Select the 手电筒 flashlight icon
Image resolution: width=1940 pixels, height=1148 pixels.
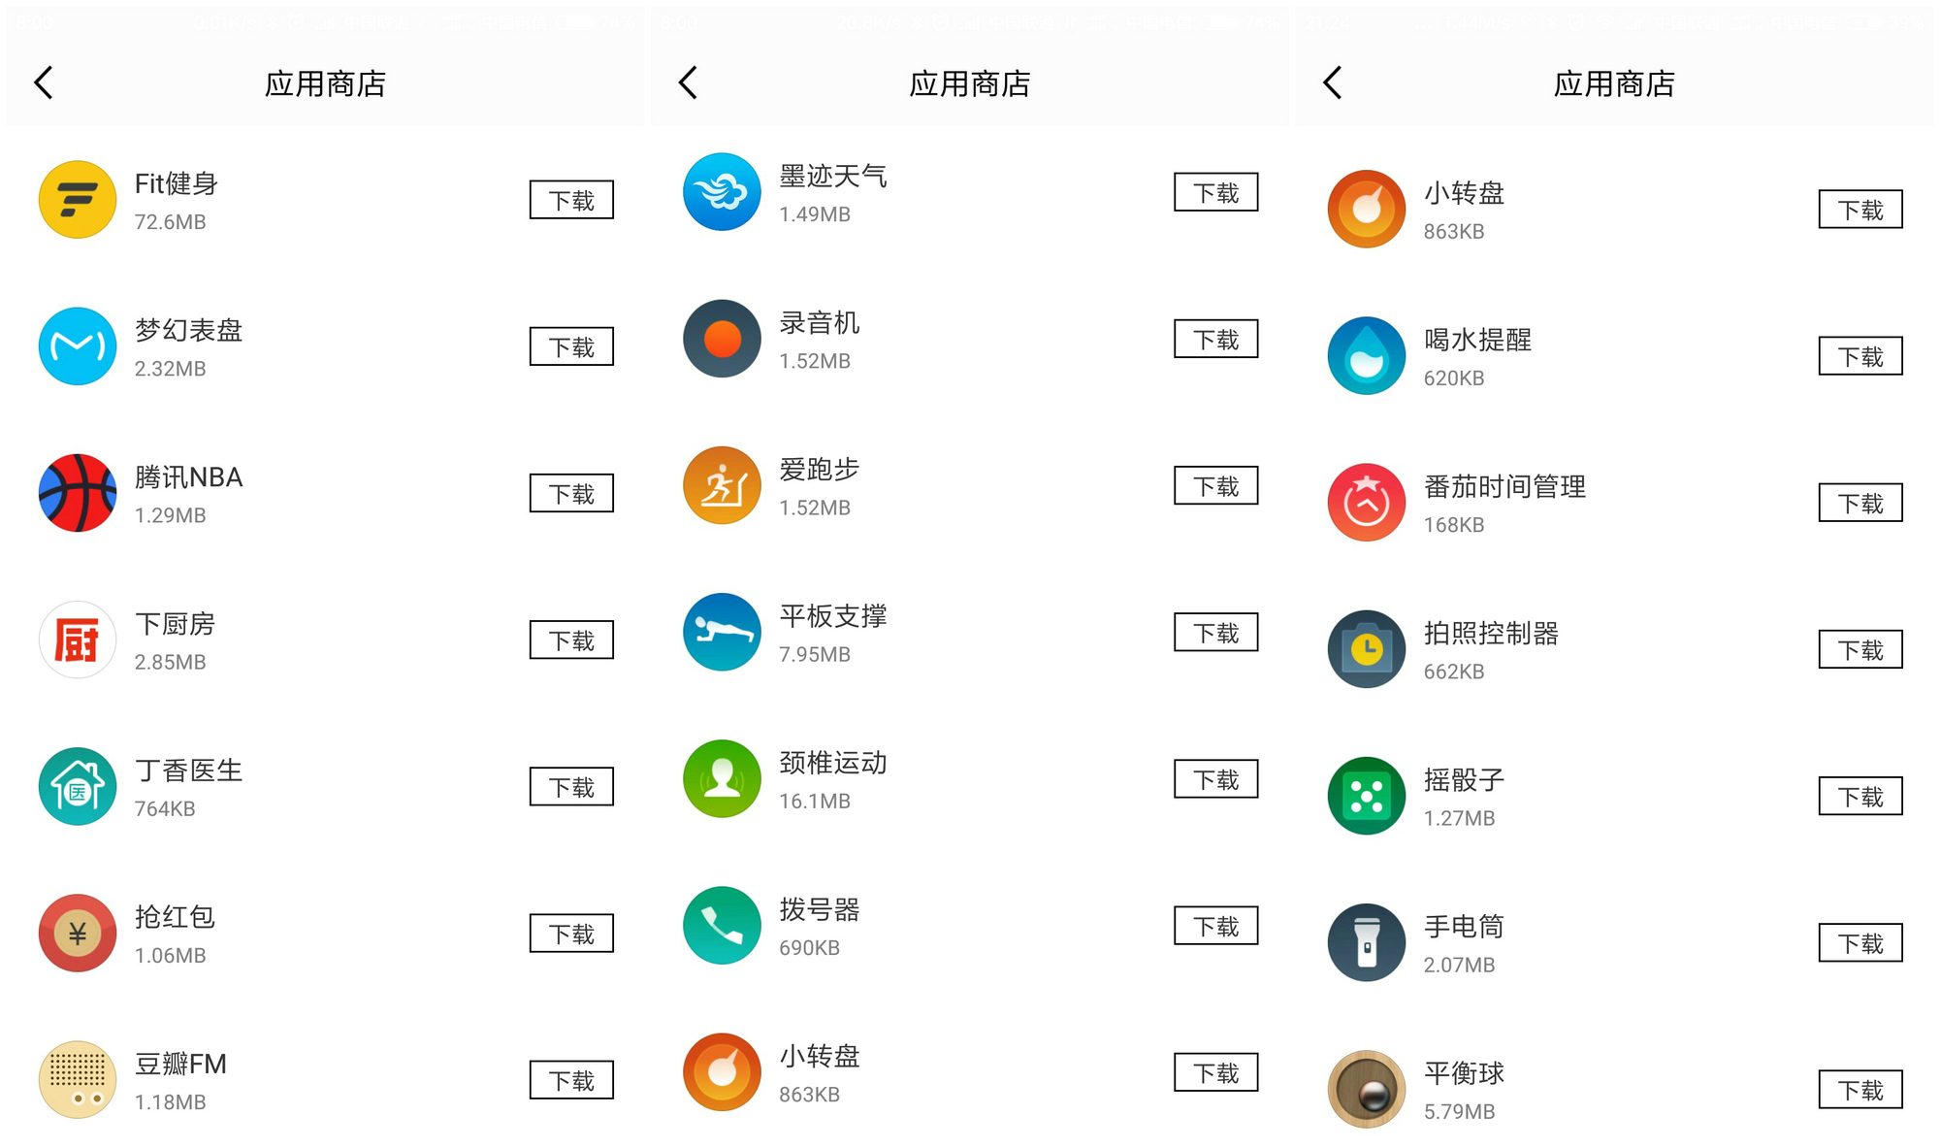(x=1366, y=941)
